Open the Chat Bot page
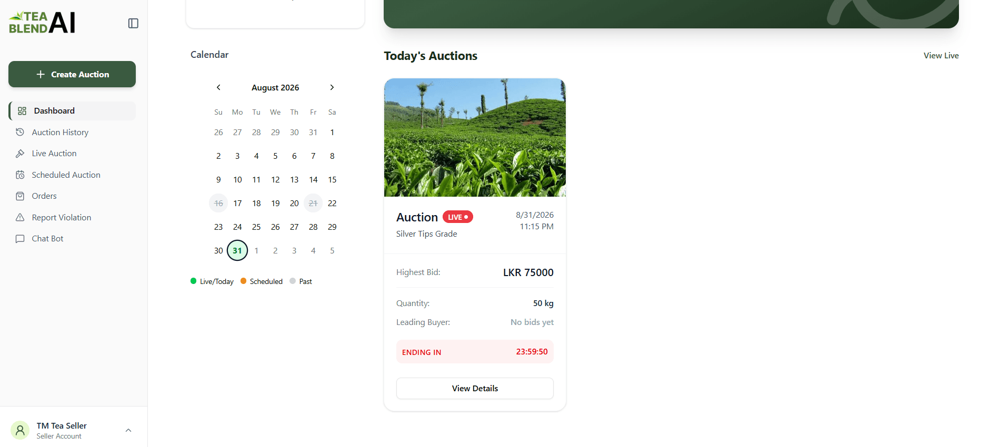 [72, 239]
